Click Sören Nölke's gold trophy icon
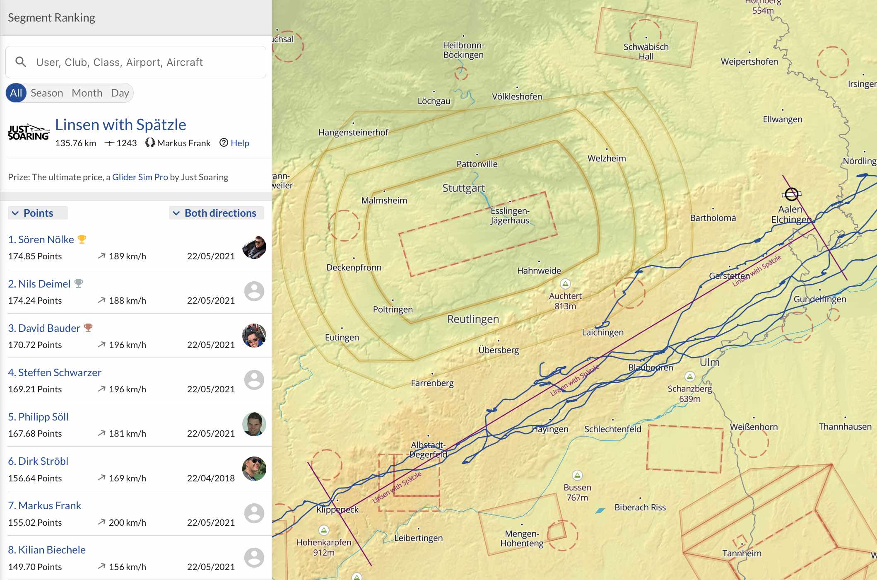Viewport: 877px width, 580px height. pyautogui.click(x=82, y=239)
